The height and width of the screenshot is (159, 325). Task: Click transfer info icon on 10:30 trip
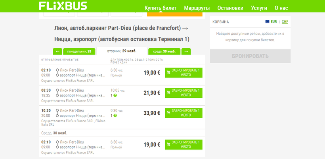pos(115,115)
